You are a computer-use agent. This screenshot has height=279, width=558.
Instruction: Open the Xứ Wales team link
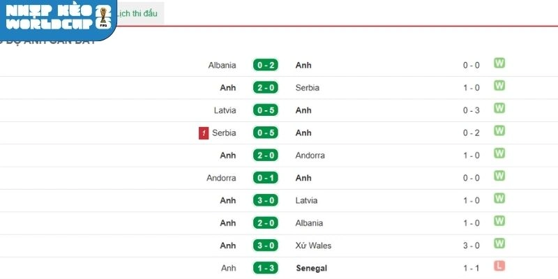(x=314, y=246)
